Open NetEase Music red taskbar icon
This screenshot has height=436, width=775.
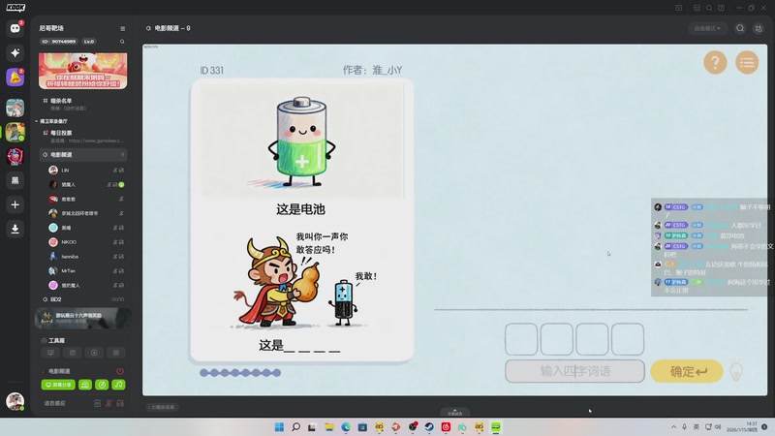pyautogui.click(x=446, y=427)
